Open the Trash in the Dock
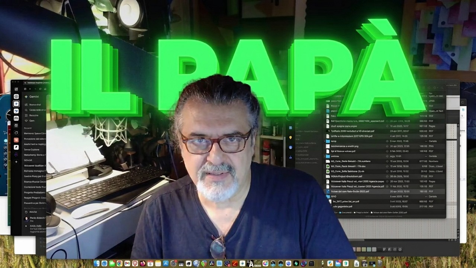This screenshot has height=268, width=476. (x=380, y=264)
